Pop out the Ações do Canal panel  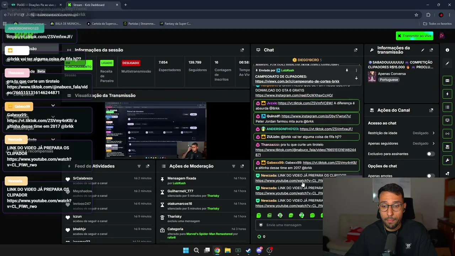point(431,110)
